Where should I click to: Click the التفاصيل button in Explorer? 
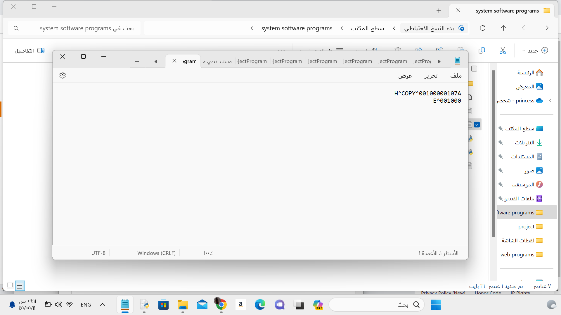(x=29, y=50)
